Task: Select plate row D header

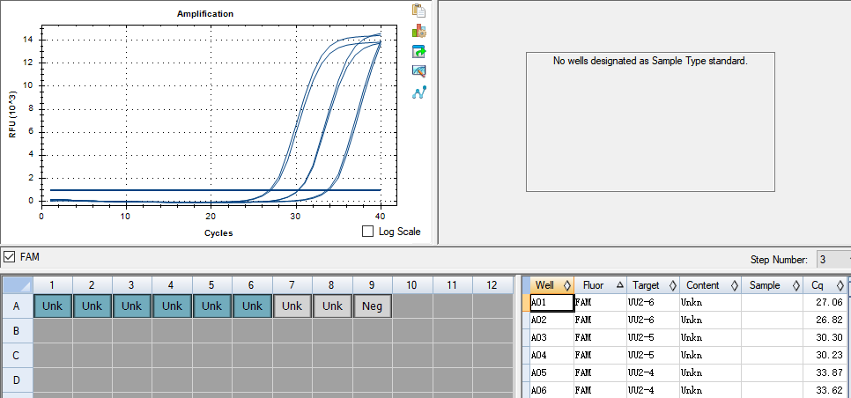Action: point(17,380)
